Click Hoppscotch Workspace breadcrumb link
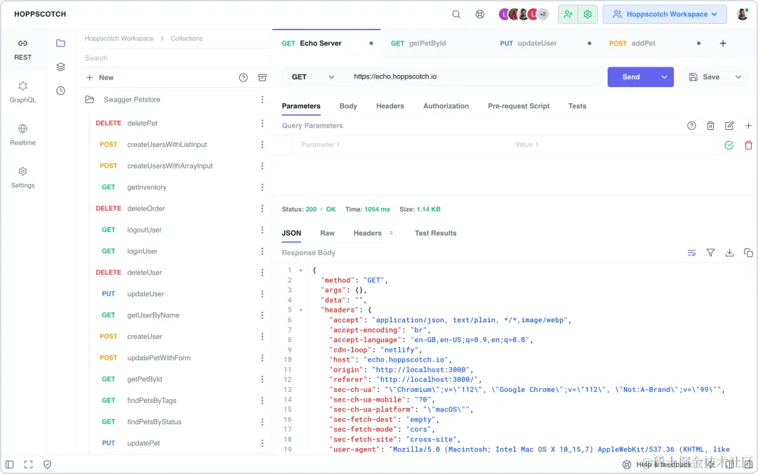 point(119,38)
